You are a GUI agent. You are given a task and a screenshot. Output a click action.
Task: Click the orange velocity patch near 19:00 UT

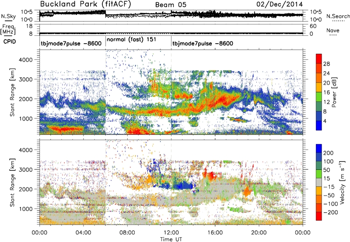(x=247, y=191)
